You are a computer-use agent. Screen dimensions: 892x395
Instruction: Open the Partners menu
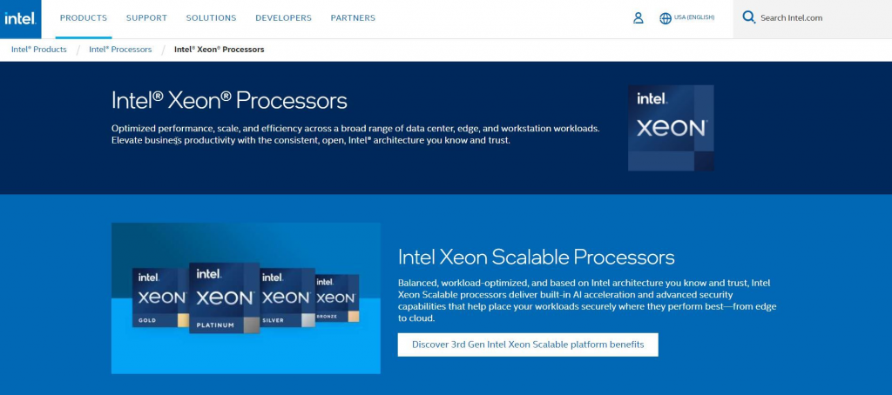coord(353,18)
